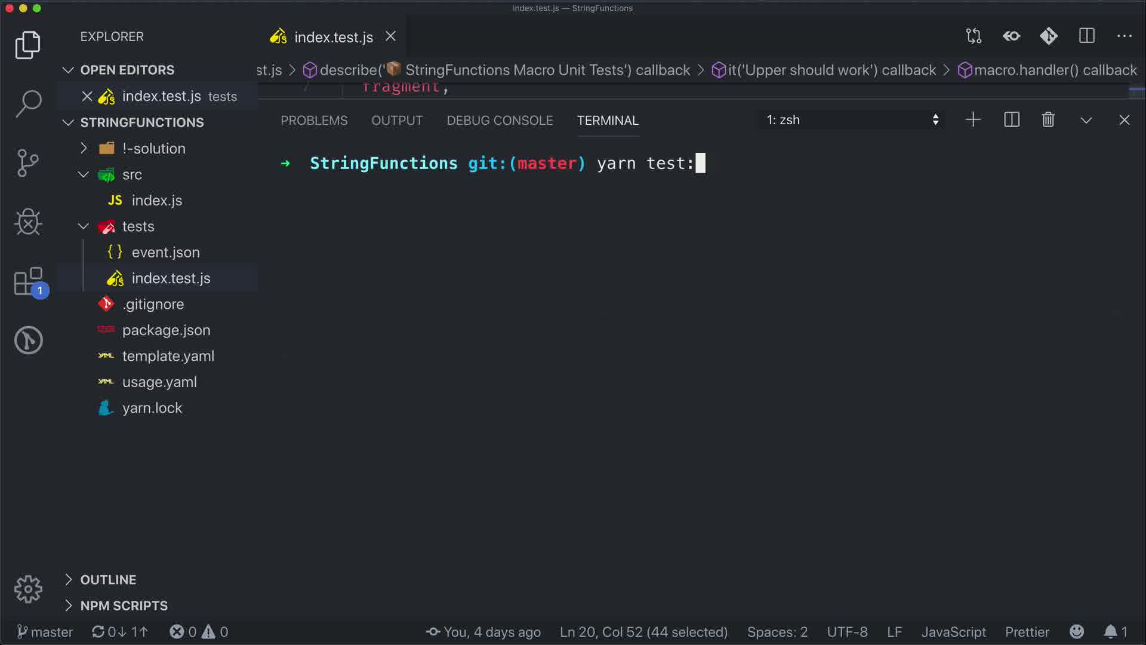This screenshot has height=645, width=1146.
Task: Switch to the PROBLEMS tab
Action: coord(314,121)
